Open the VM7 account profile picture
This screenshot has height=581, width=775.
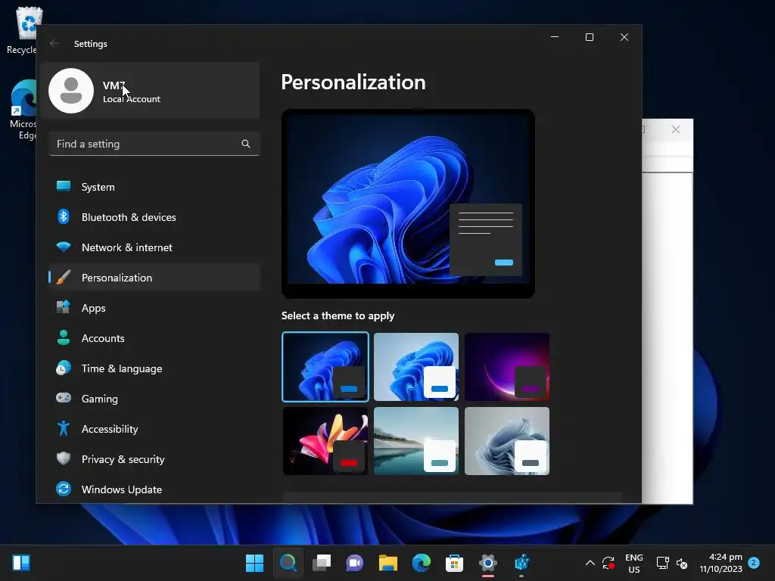click(x=71, y=91)
